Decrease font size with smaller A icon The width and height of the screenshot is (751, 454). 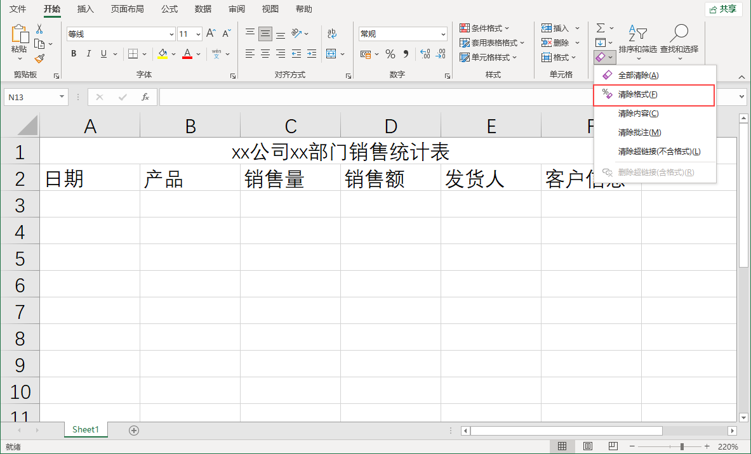click(x=227, y=34)
